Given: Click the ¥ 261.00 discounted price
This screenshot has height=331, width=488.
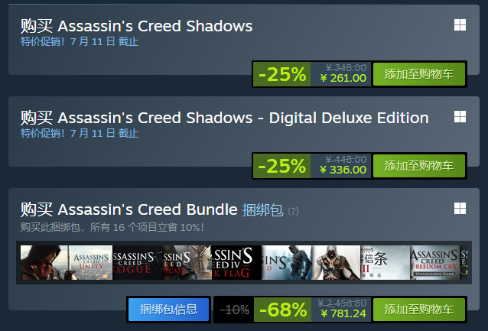Looking at the screenshot, I should coord(343,79).
